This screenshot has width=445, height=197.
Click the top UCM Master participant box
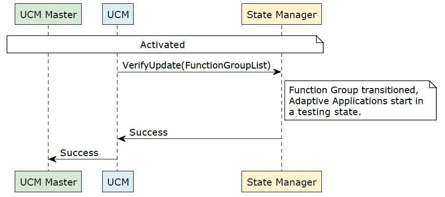pos(48,14)
